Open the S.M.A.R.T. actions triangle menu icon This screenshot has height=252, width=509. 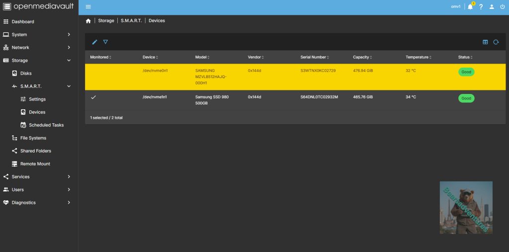click(105, 42)
